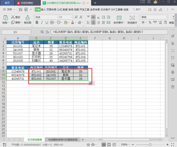
Task: Click the zoom slider in the status bar
Action: [x=150, y=145]
